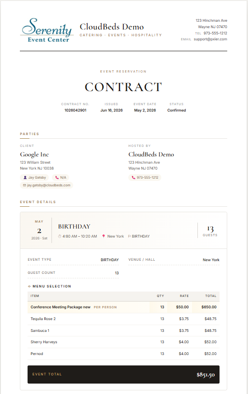This screenshot has height=394, width=248.
Task: Open the support@pxier.com email link
Action: point(211,39)
